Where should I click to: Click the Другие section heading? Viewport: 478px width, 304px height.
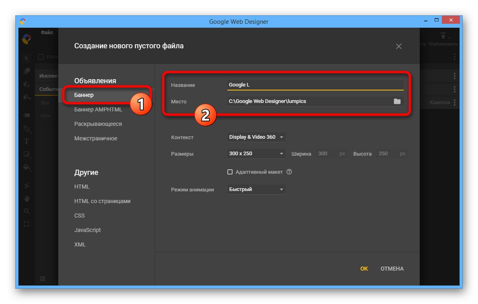tap(86, 172)
